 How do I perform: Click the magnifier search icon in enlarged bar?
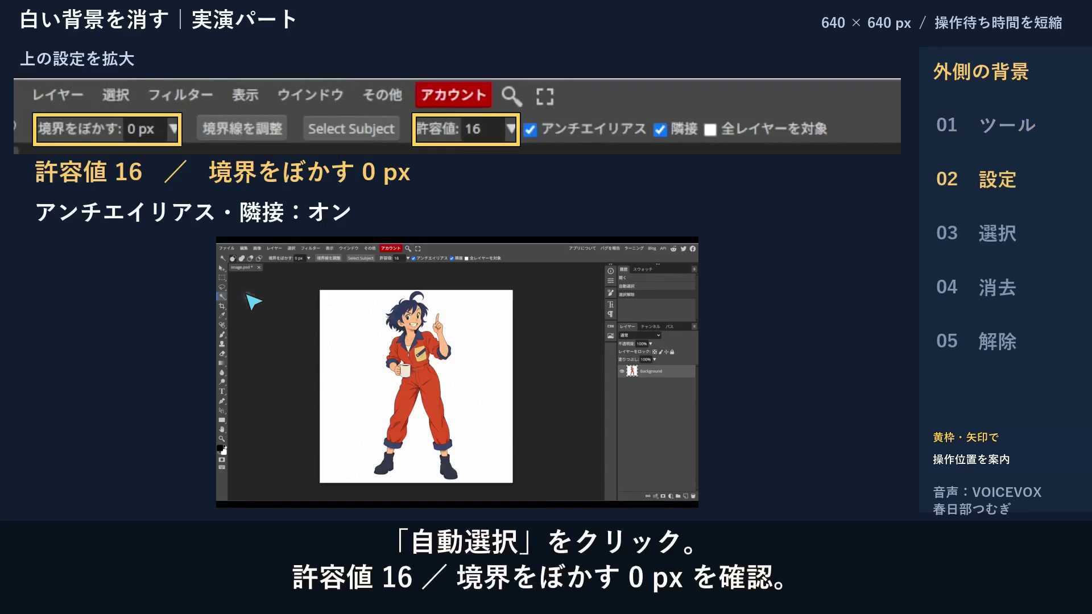pyautogui.click(x=511, y=96)
